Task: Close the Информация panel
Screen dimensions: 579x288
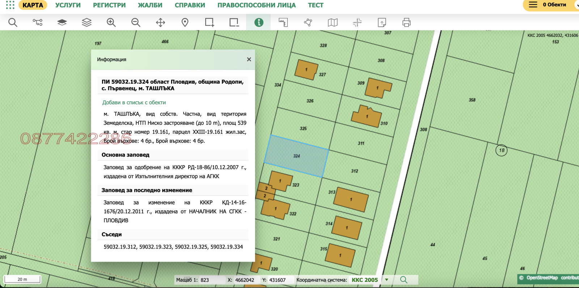Action: (249, 59)
